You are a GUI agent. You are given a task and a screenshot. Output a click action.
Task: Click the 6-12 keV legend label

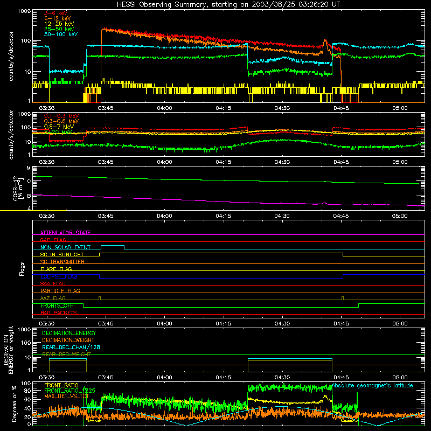point(58,18)
